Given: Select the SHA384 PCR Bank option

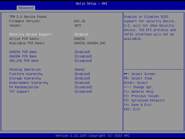Looking at the screenshot, I should (23, 56).
